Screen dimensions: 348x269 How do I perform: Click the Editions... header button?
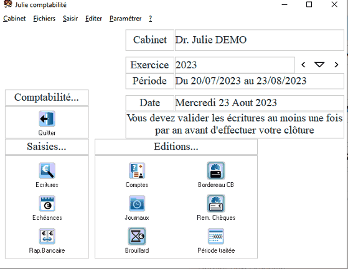(x=176, y=147)
